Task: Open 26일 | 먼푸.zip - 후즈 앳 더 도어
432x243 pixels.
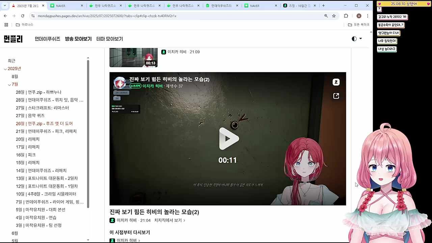Action: [44, 124]
